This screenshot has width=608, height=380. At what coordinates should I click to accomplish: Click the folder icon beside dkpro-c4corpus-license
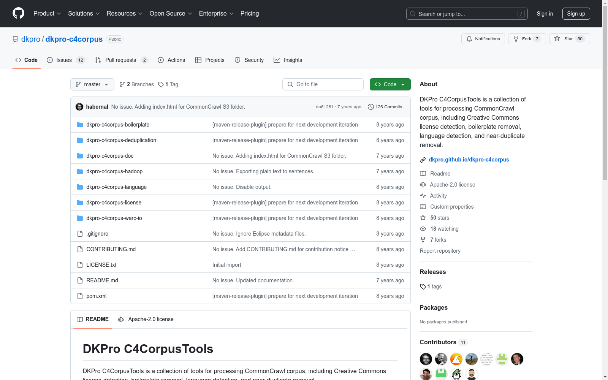click(80, 203)
